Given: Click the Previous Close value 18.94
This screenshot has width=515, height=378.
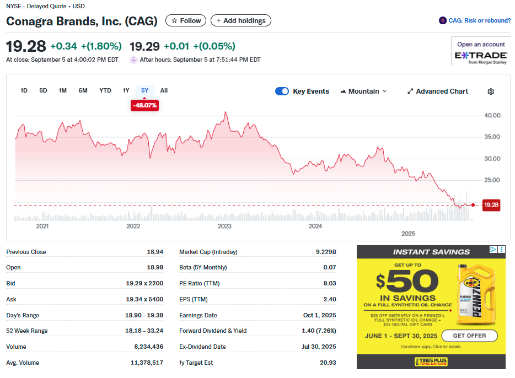Looking at the screenshot, I should pyautogui.click(x=155, y=252).
